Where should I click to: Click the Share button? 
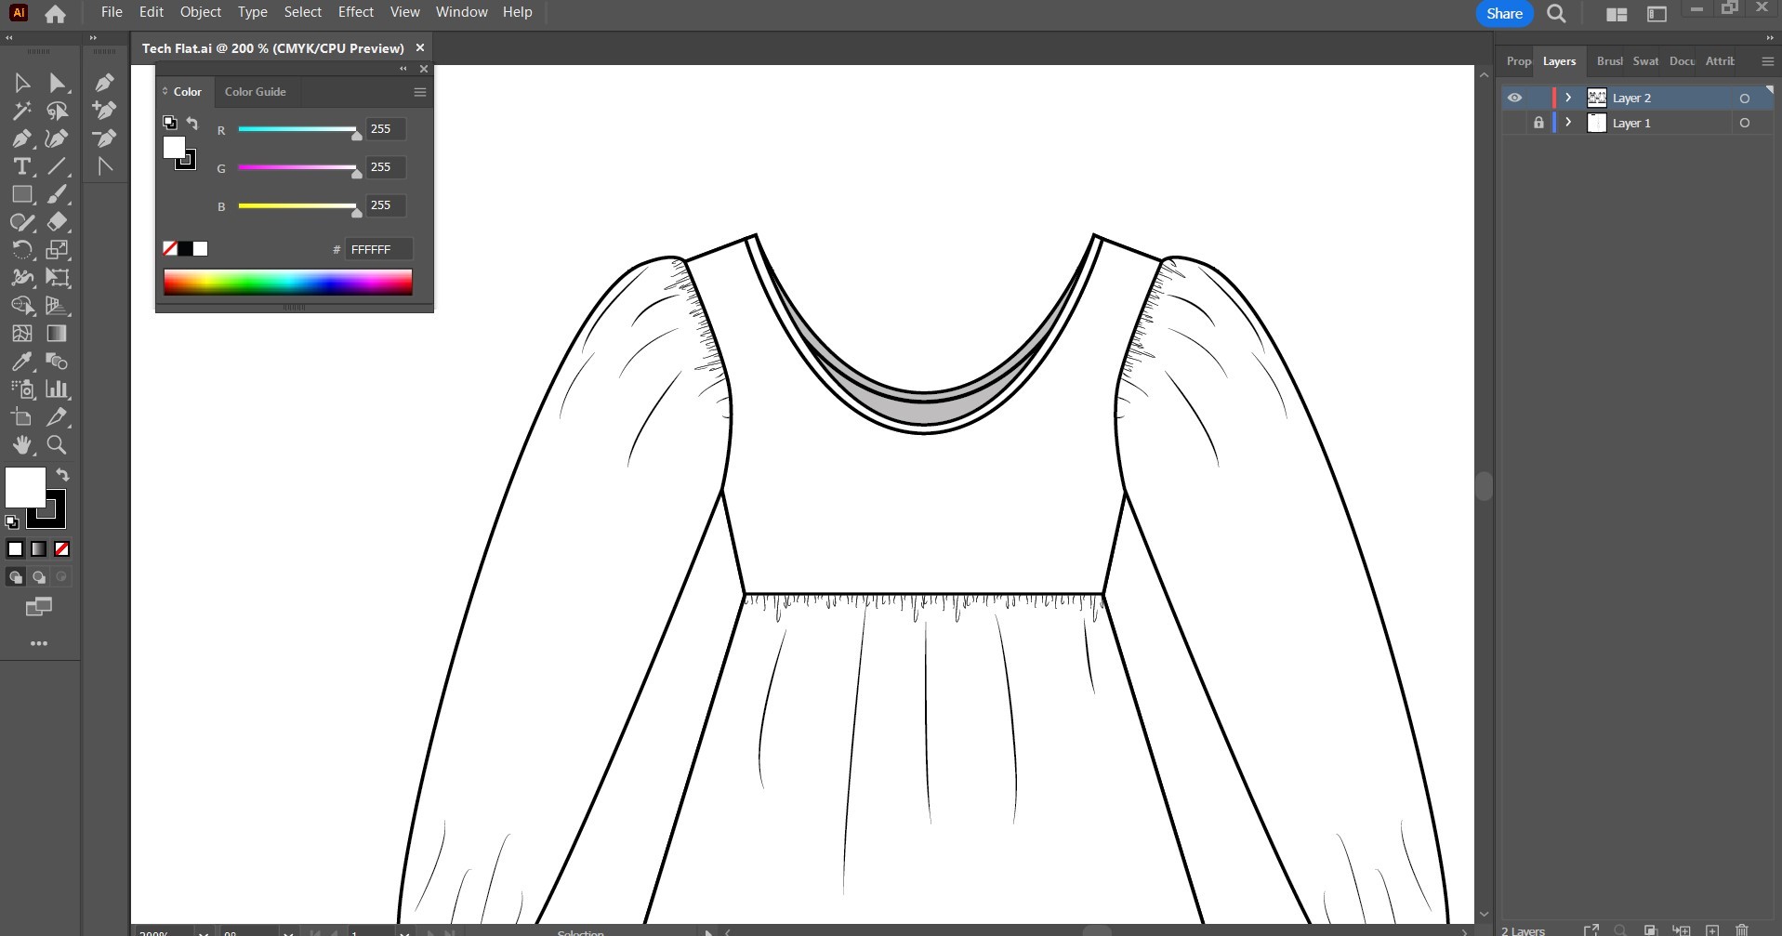(1503, 13)
